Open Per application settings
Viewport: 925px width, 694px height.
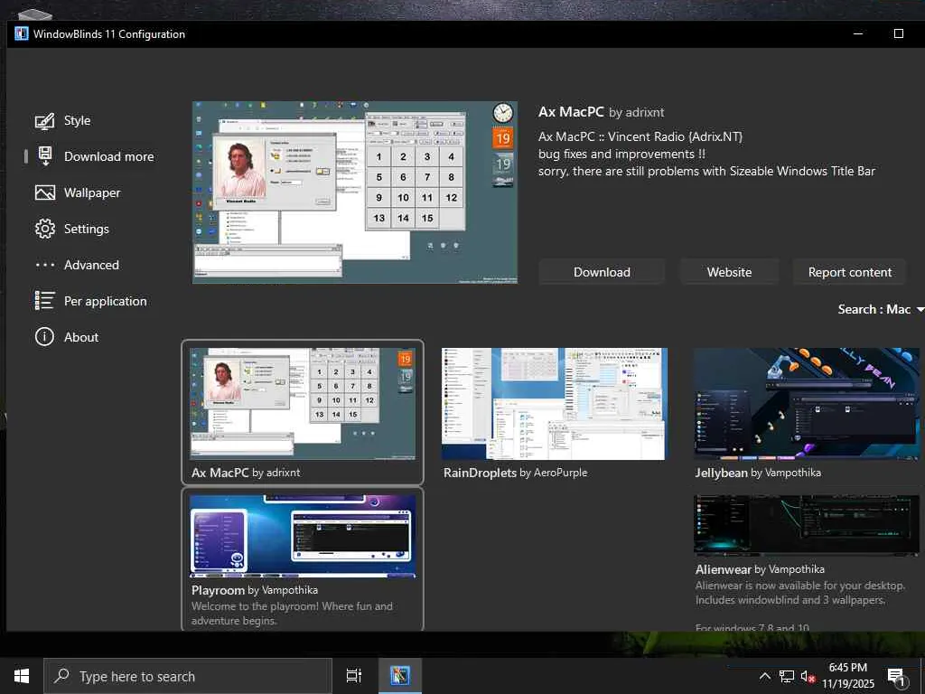tap(106, 301)
